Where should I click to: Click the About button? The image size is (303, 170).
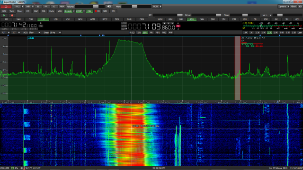coord(294,6)
